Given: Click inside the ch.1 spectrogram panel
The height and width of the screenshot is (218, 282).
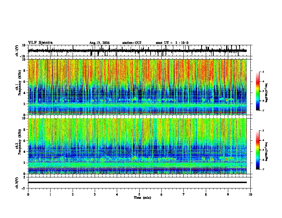Looking at the screenshot, I should (x=137, y=87).
